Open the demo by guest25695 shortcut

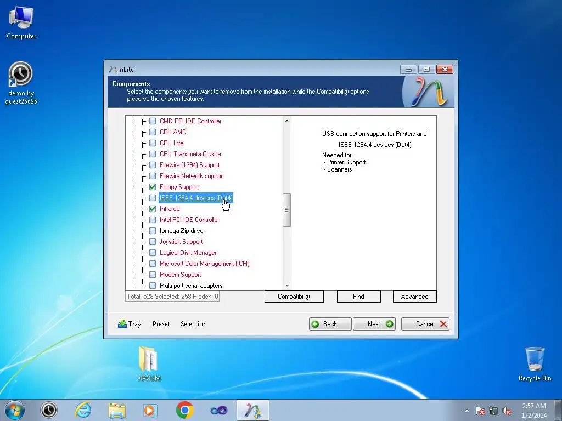(x=21, y=83)
